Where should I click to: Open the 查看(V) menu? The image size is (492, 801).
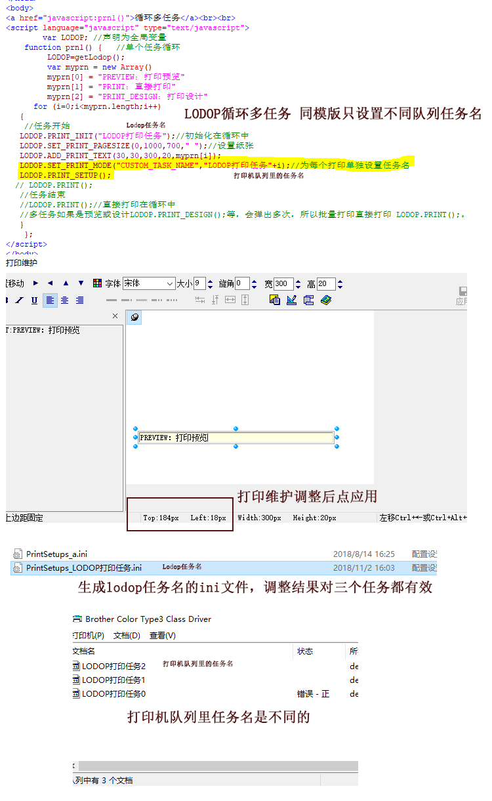162,636
